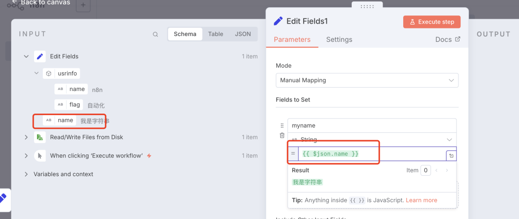The height and width of the screenshot is (219, 519).
Task: Open the Settings tab
Action: 339,39
